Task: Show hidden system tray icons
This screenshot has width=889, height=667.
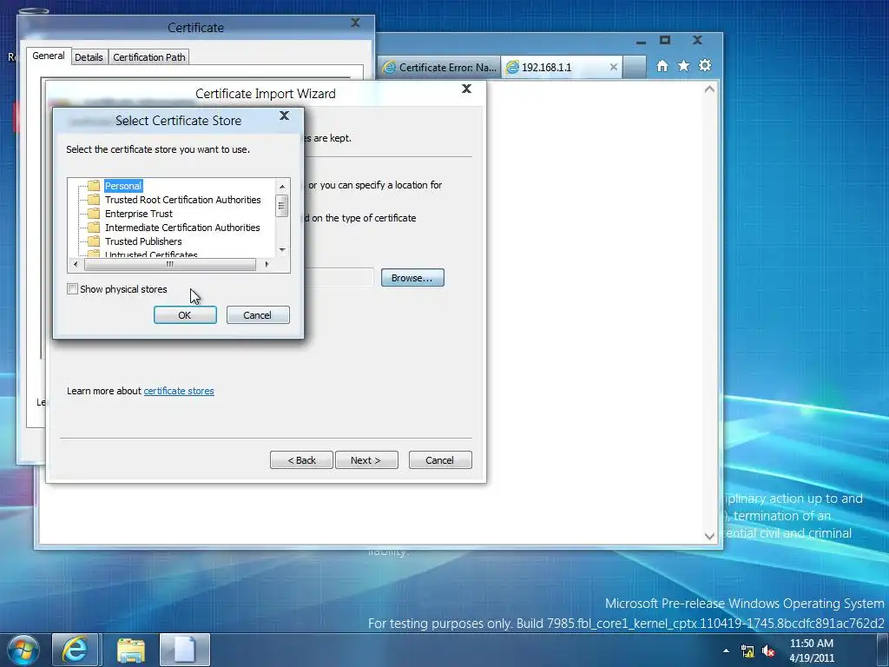Action: click(727, 650)
